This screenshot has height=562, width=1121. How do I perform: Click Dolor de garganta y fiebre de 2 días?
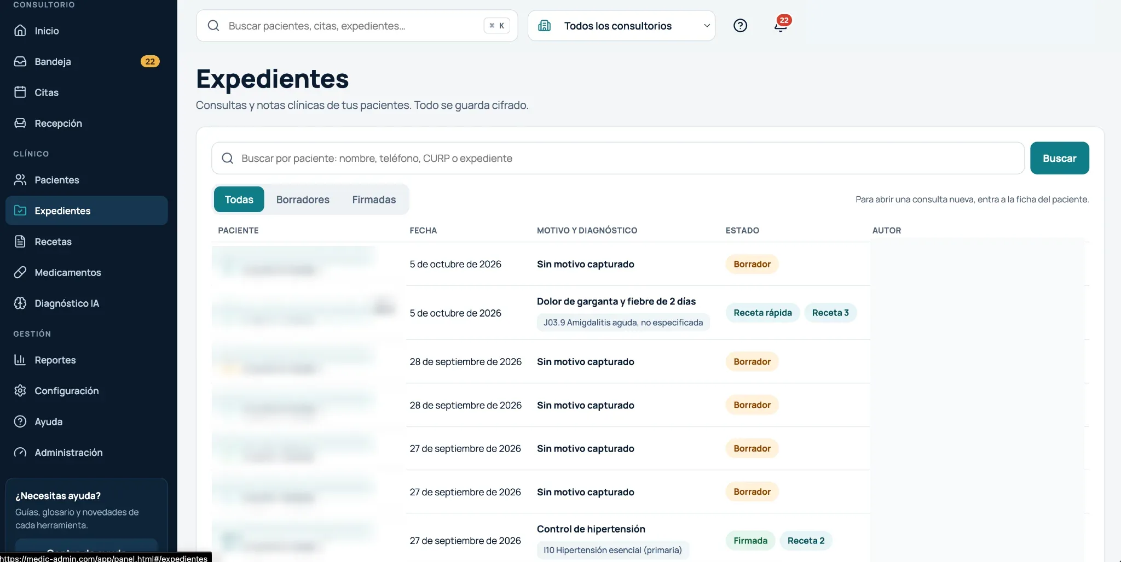616,301
